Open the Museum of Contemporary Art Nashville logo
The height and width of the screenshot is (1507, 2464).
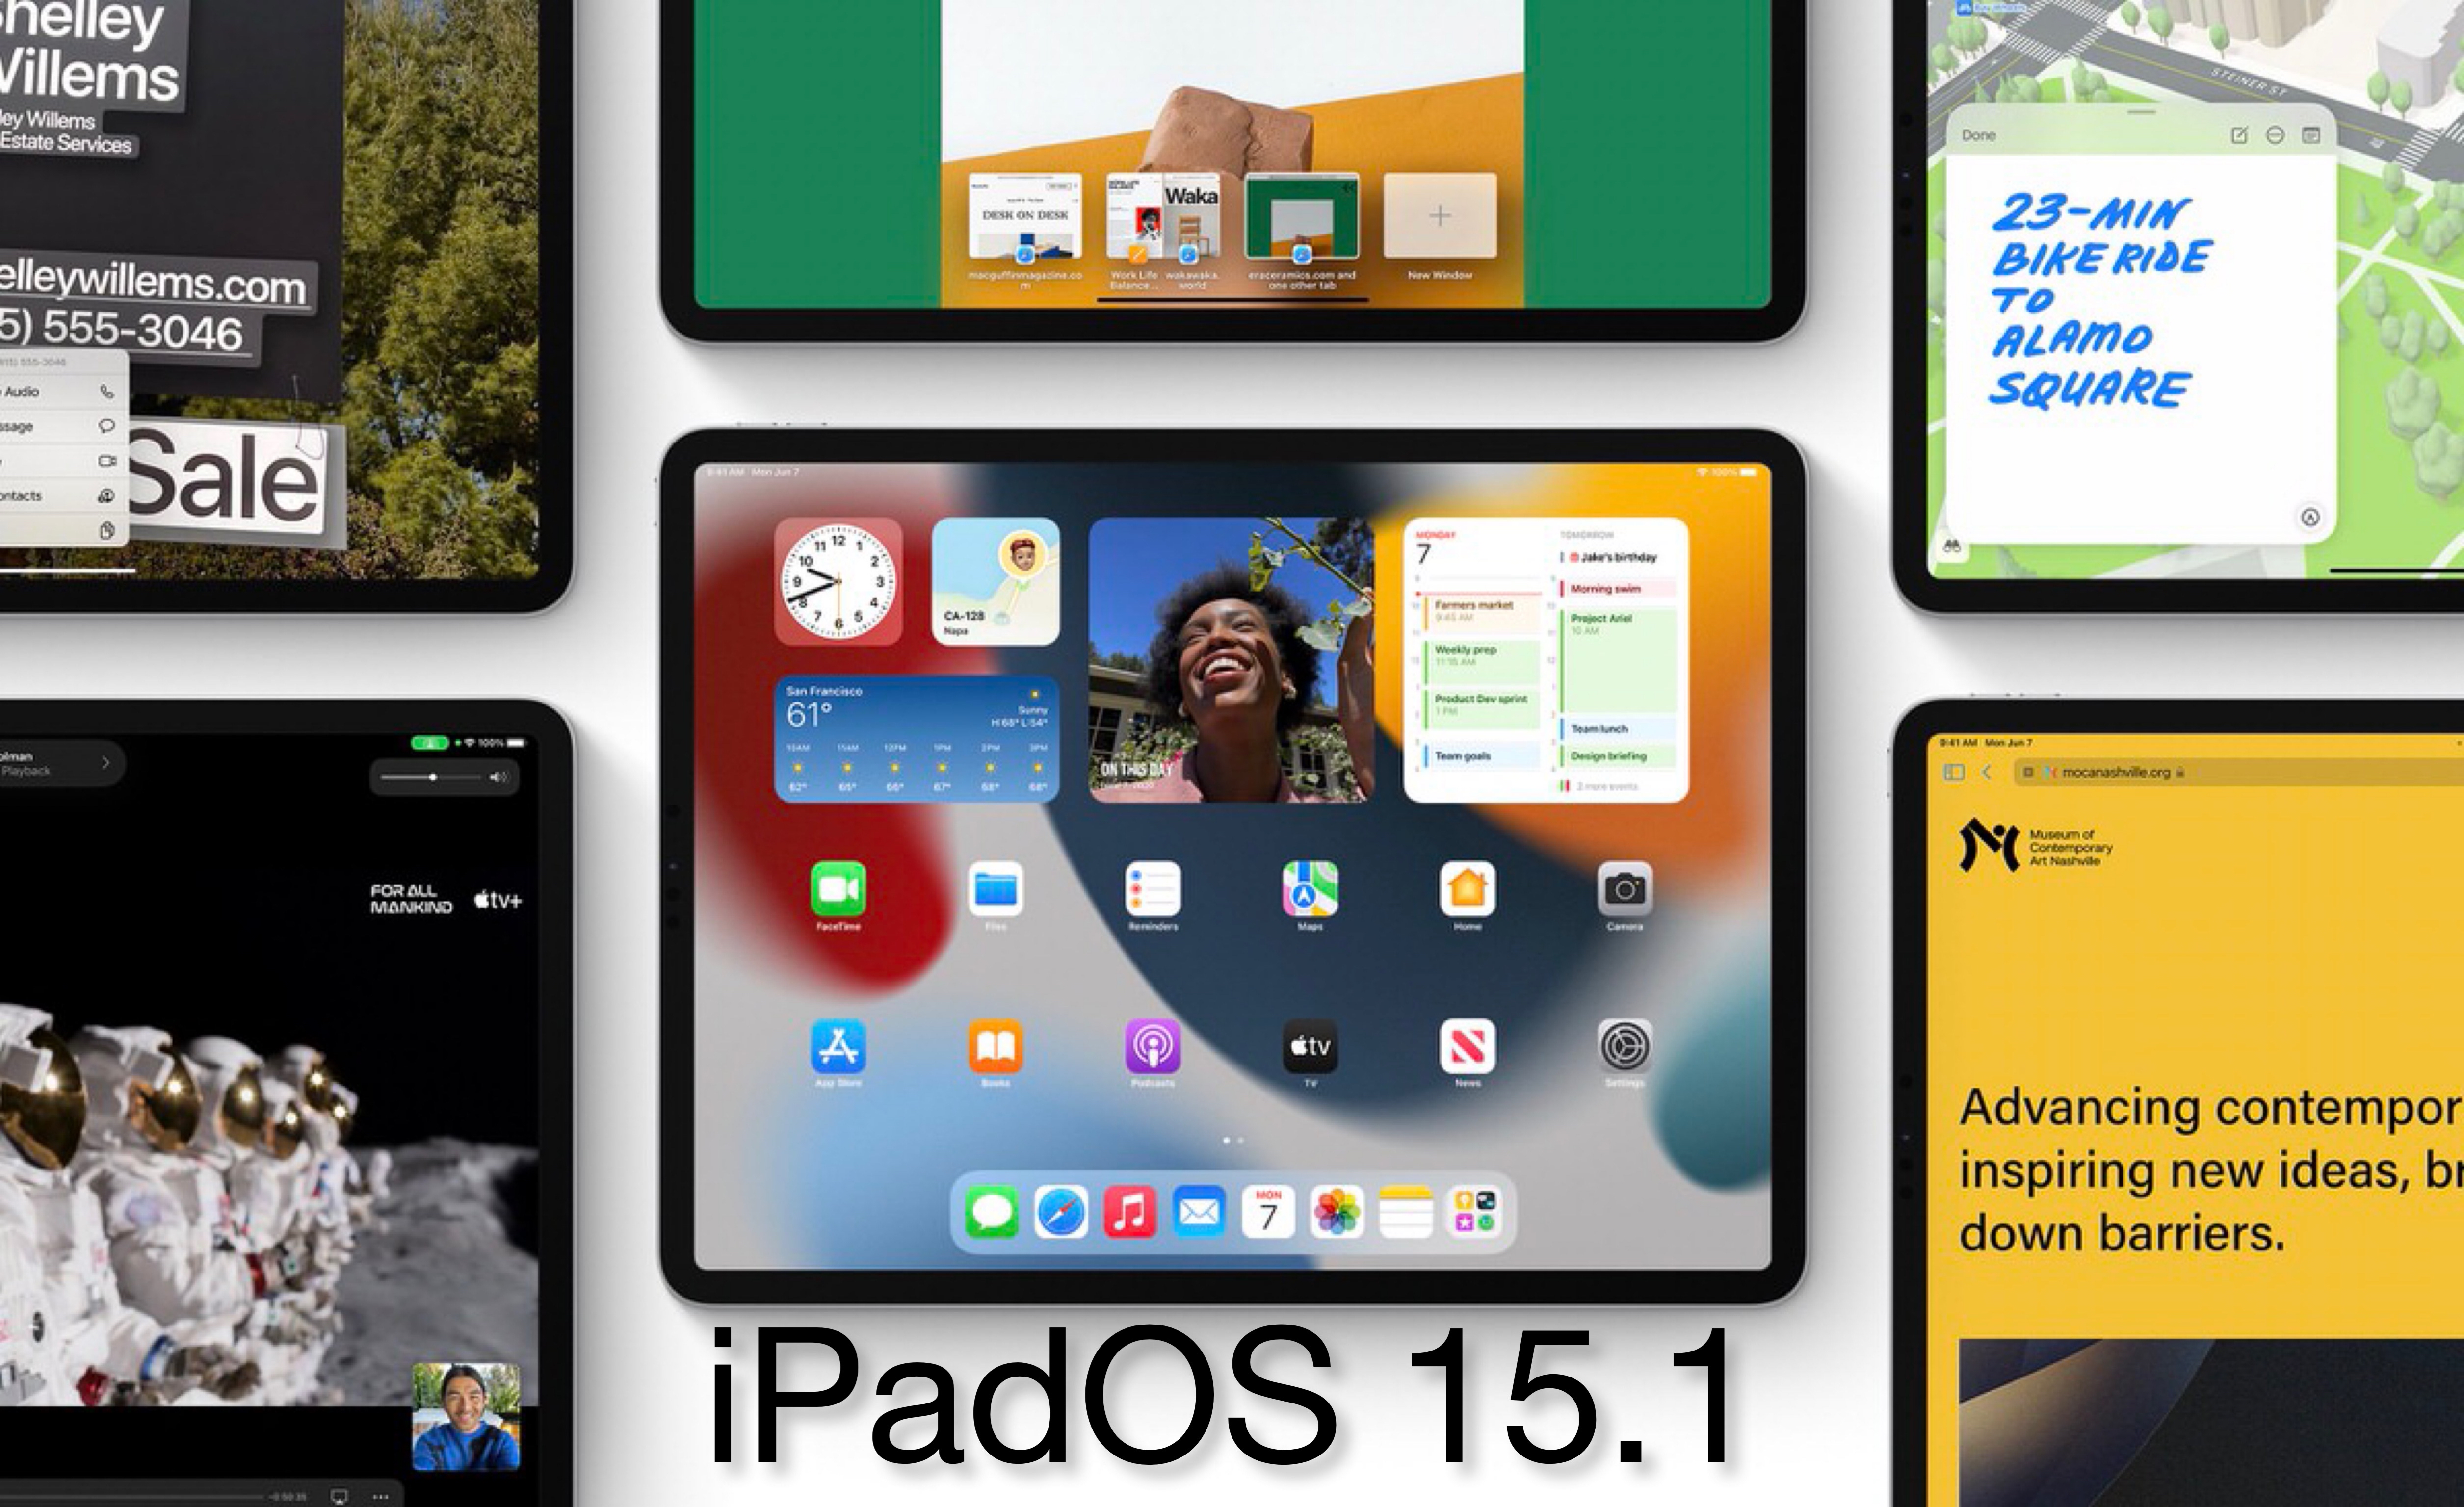coord(2035,846)
